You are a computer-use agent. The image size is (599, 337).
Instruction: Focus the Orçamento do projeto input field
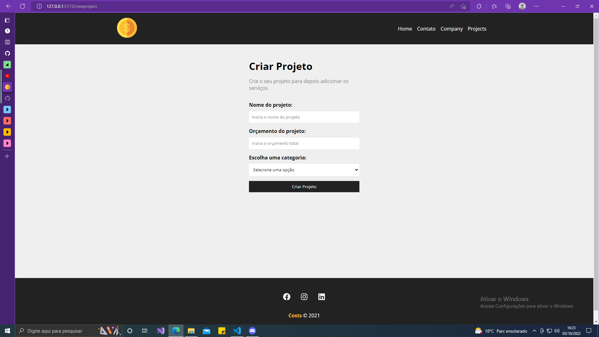(304, 143)
